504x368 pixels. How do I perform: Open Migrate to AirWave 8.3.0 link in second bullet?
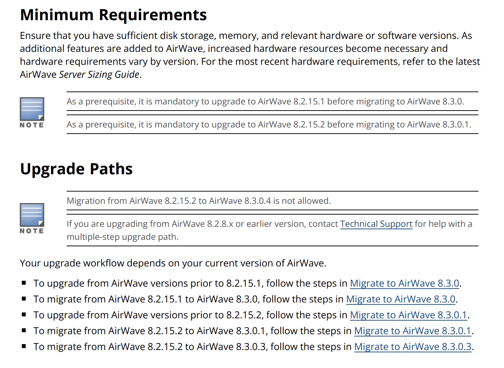(401, 299)
